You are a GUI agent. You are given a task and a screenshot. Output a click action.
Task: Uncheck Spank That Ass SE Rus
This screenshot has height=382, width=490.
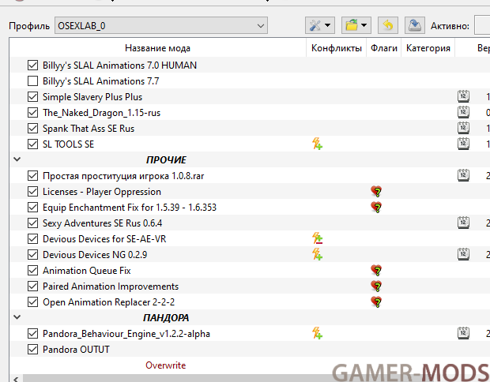coord(32,129)
